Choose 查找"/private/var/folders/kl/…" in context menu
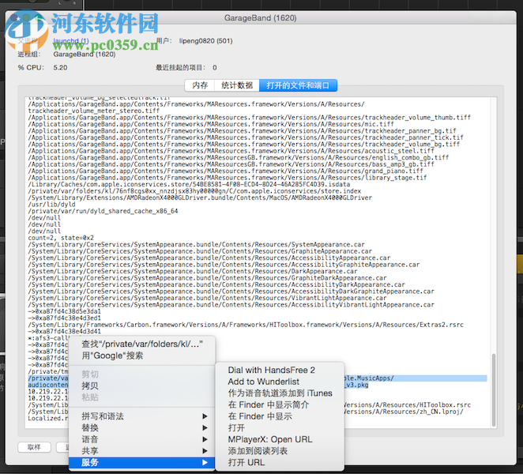 point(141,344)
